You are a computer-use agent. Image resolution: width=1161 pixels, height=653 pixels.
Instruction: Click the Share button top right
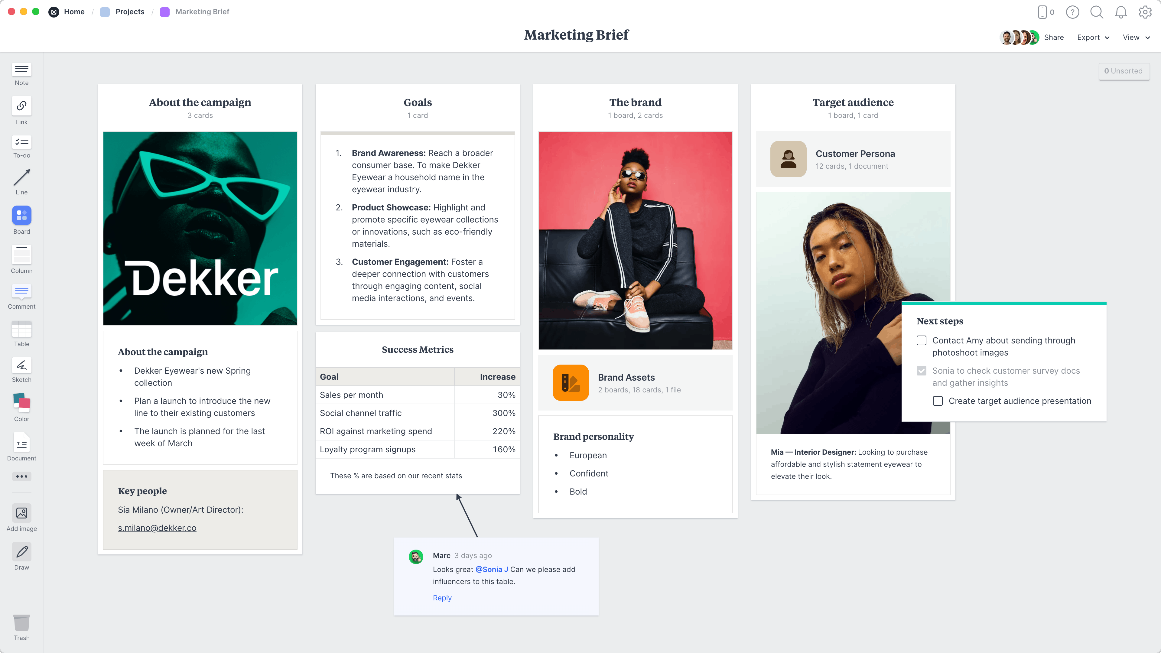(x=1054, y=37)
